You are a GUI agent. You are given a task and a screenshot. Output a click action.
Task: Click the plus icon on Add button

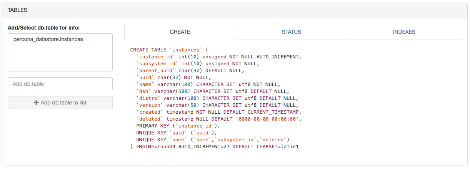point(37,103)
